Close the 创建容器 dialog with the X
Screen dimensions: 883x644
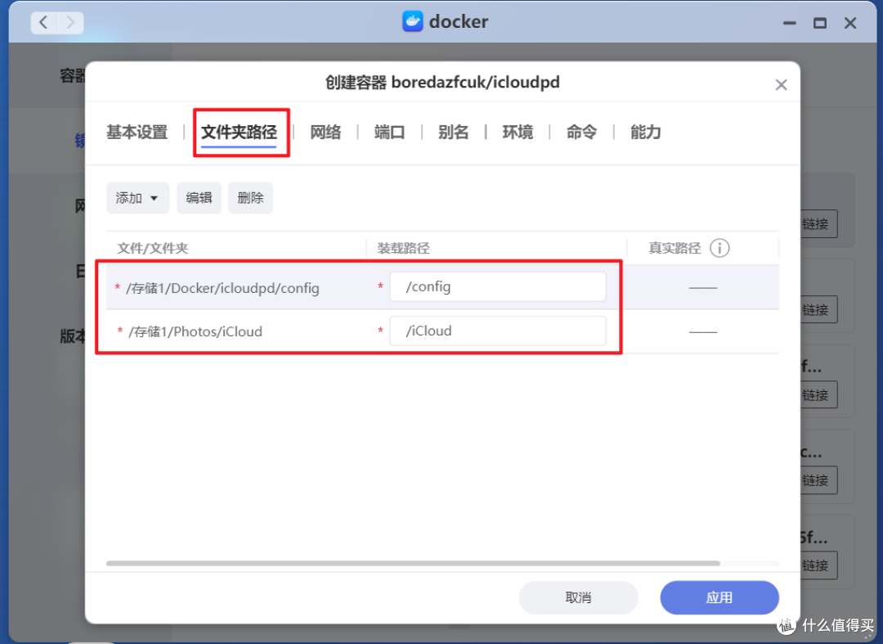coord(781,84)
